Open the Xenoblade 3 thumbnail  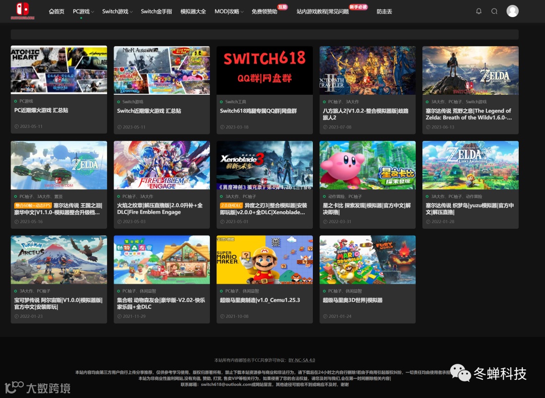pos(264,165)
